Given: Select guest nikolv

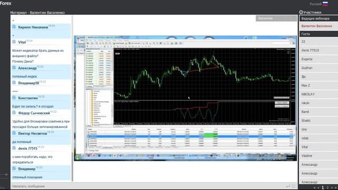Looking at the screenshot, I should [318, 103].
